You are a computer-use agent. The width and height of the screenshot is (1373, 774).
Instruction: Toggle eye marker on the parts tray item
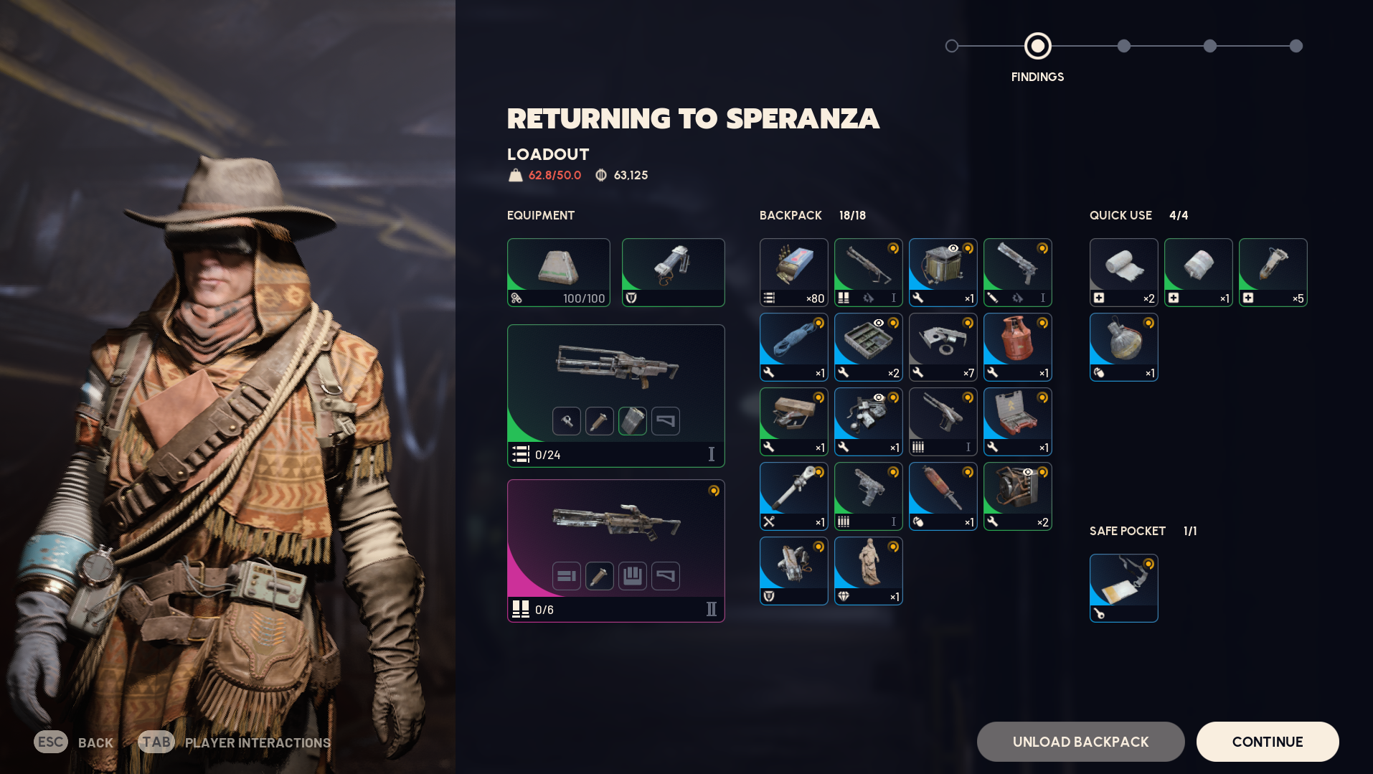[x=879, y=323]
